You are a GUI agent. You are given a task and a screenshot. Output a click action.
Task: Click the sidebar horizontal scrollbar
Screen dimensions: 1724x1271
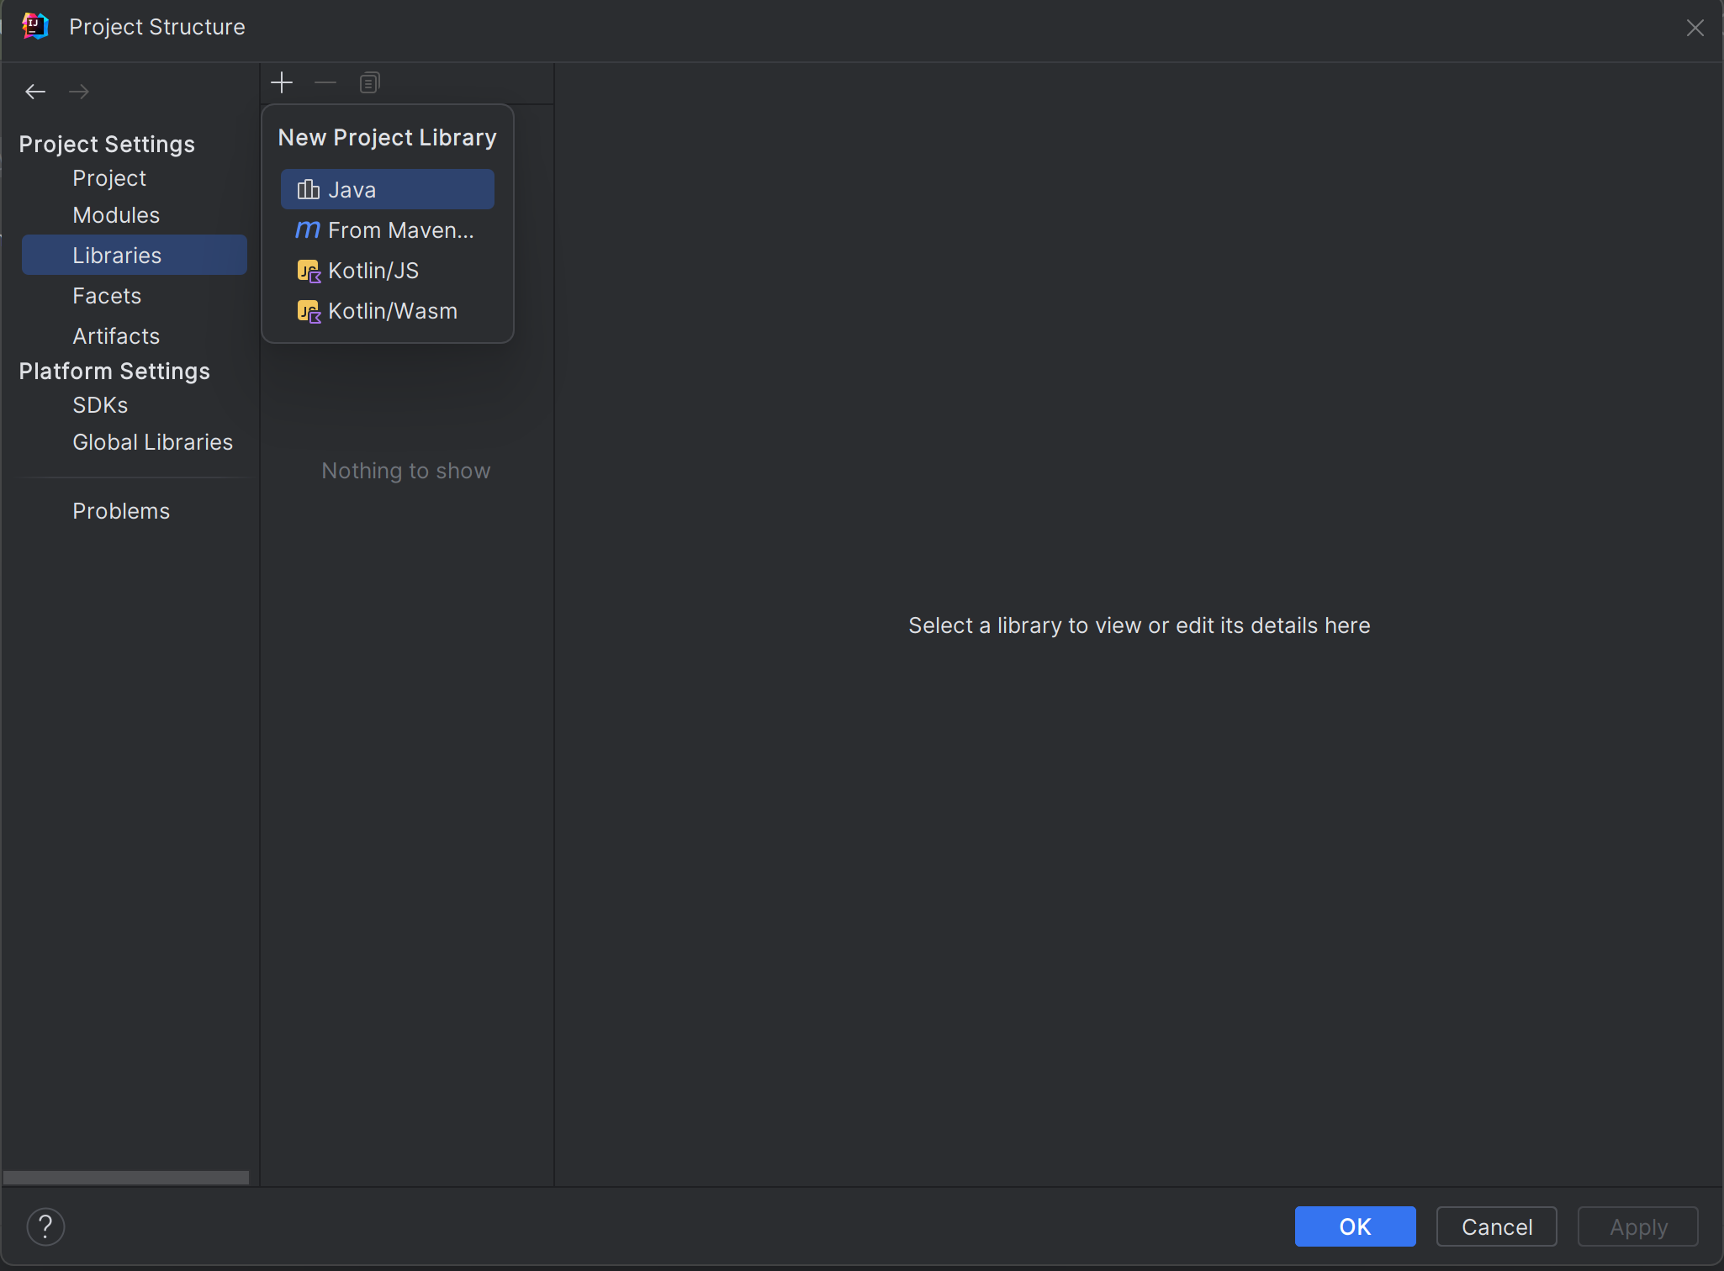tap(126, 1178)
